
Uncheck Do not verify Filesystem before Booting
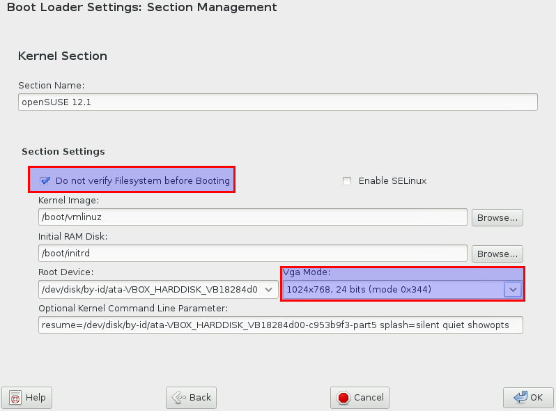(x=46, y=180)
